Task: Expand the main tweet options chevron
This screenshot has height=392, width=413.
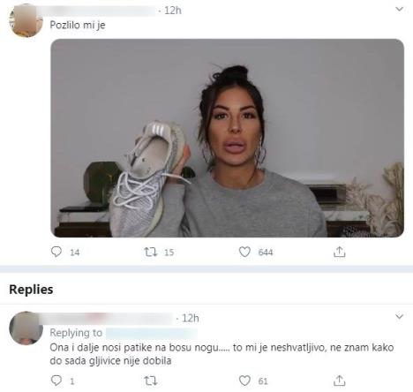Action: 399,9
